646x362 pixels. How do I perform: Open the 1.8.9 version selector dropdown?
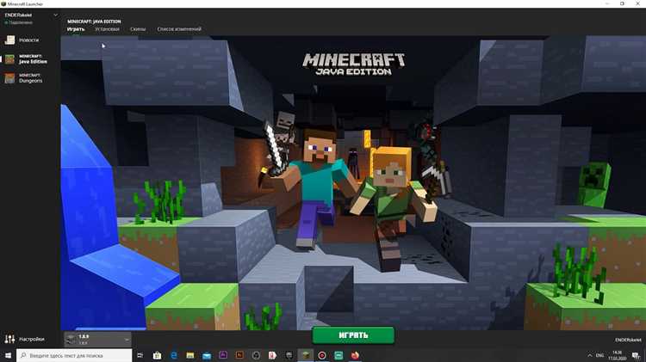pos(98,340)
